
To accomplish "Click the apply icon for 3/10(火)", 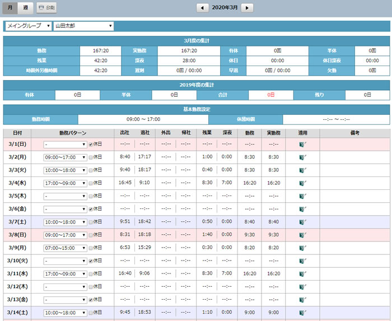I will coord(302,261).
